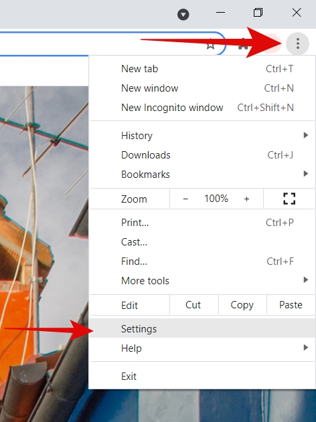Restore down the Chrome window
The height and width of the screenshot is (422, 316).
258,13
